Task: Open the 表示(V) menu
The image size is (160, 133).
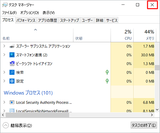Action: point(48,13)
